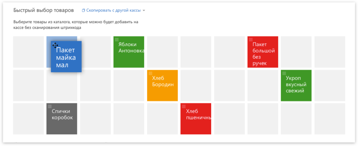358x146 pixels.
Task: Click menu icon on Укроп вкусный свежий tile
Action: tap(284, 73)
